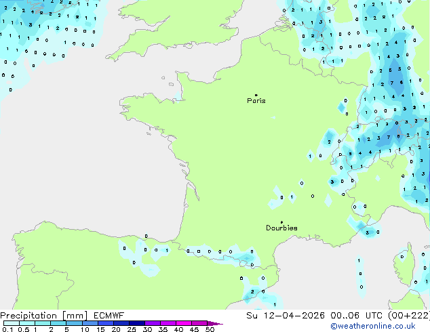The height and width of the screenshot is (332, 430).
Task: Select the 40–45 mm magenta swatch
Action: (x=184, y=323)
